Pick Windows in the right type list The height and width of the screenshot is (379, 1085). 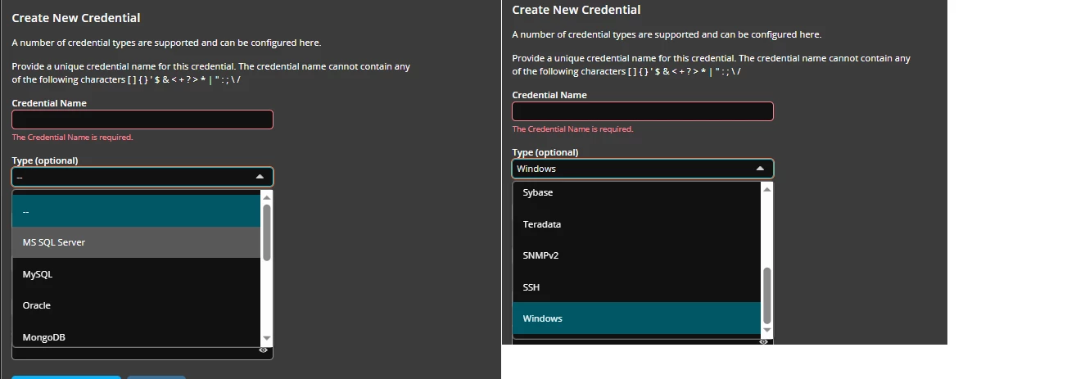pyautogui.click(x=636, y=318)
